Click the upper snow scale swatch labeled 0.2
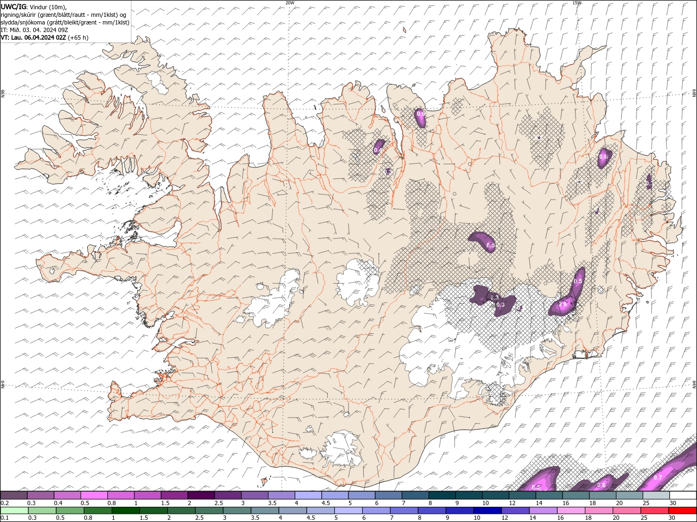 pos(14,495)
